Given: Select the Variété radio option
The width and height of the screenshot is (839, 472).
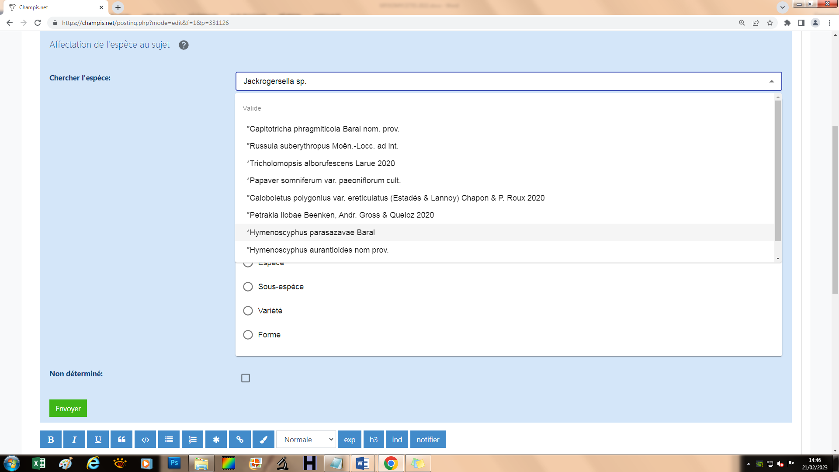Looking at the screenshot, I should (248, 311).
